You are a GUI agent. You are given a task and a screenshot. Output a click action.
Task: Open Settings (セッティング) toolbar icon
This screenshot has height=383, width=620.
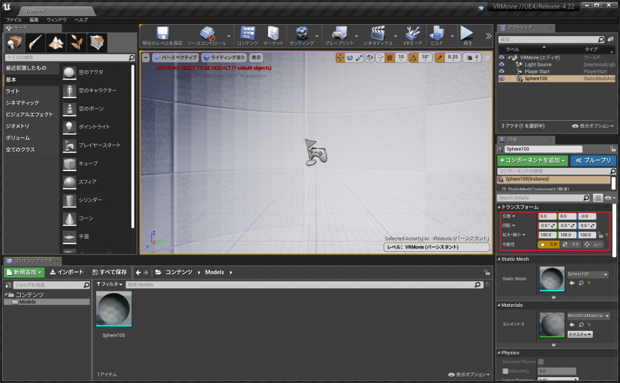(302, 36)
